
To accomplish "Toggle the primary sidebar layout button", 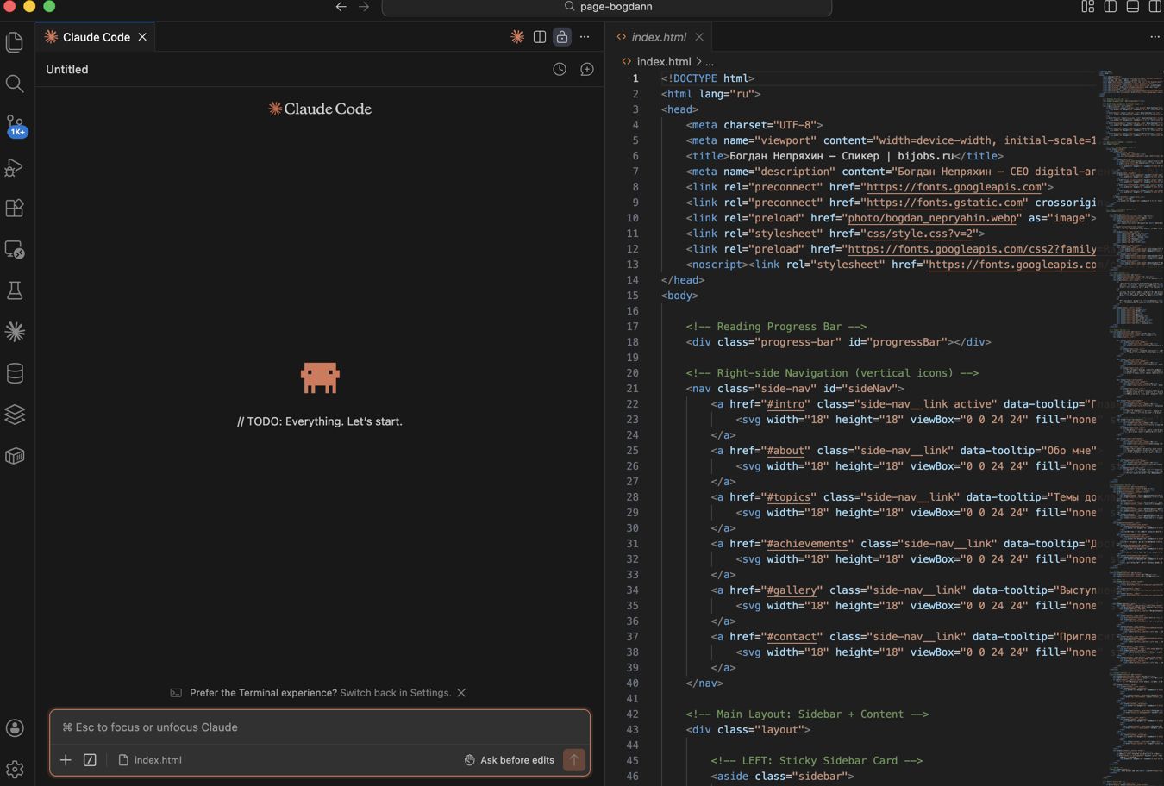I will coord(1111,7).
